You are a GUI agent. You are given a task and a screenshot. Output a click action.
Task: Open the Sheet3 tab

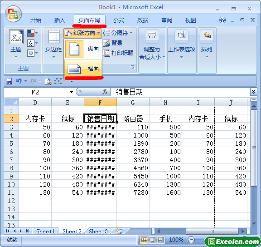pyautogui.click(x=98, y=231)
